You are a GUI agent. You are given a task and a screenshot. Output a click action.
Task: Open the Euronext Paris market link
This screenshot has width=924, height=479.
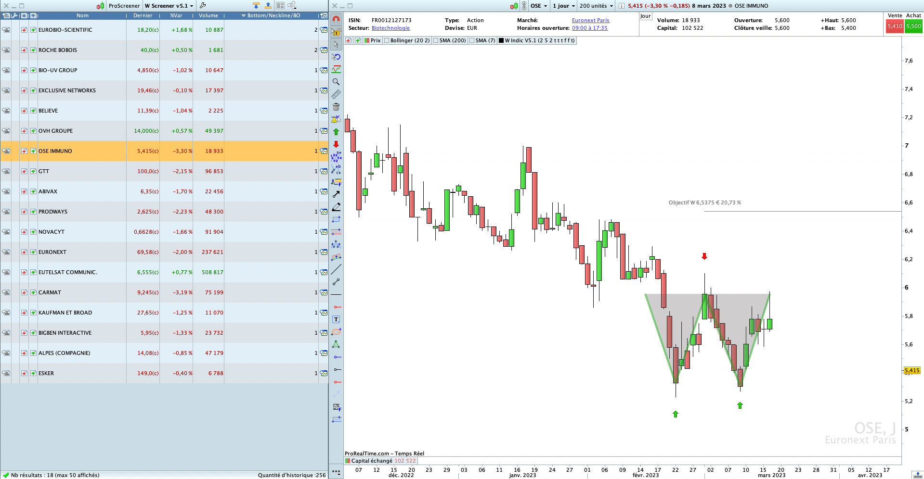click(x=590, y=20)
